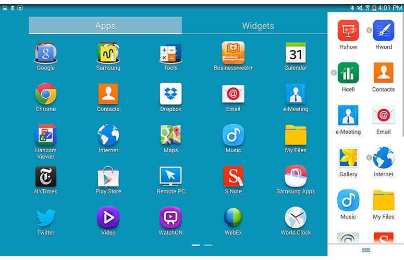Open Contacts in the Apps grid
The width and height of the screenshot is (404, 260).
[x=108, y=94]
